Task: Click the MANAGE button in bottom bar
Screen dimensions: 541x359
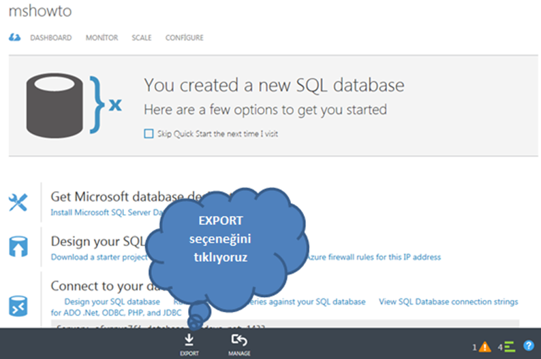Action: (239, 344)
